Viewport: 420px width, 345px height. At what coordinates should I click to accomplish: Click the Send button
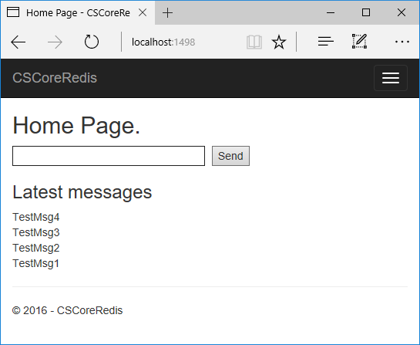tap(230, 156)
